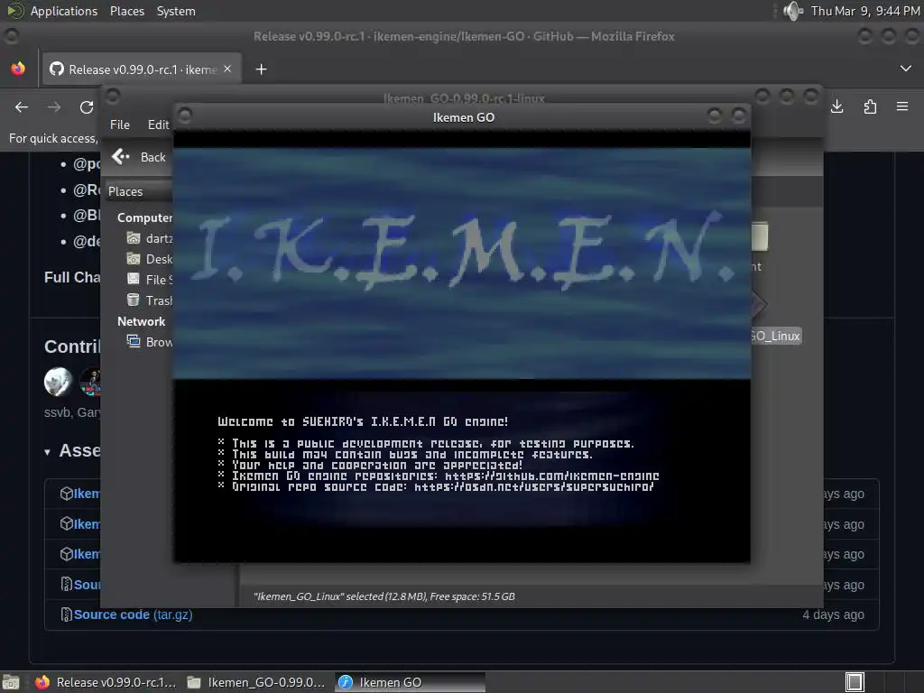Switch to Ikemen_GO-0.99.0 folder taskbar item
This screenshot has height=693, width=924.
click(256, 682)
